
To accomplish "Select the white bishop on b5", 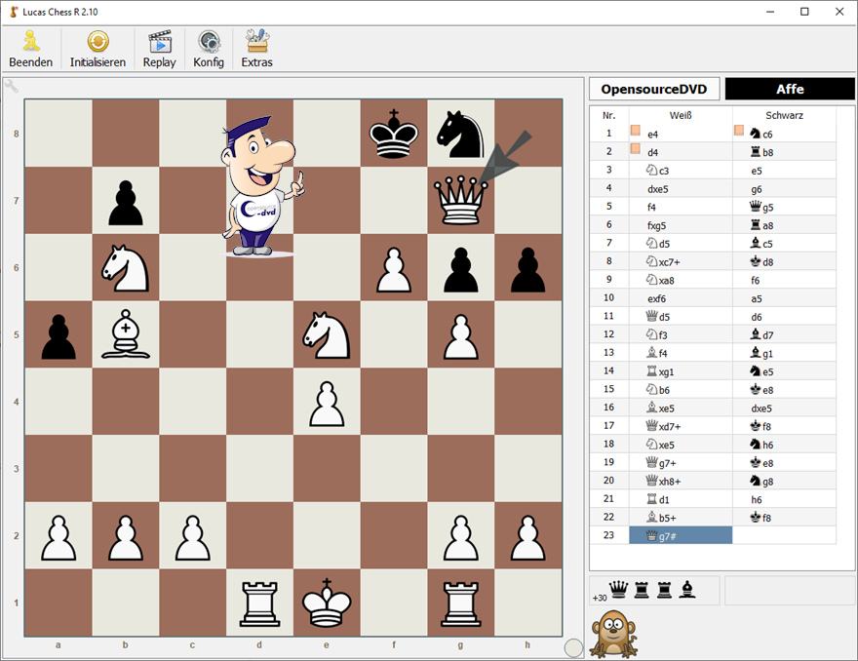I will 126,334.
